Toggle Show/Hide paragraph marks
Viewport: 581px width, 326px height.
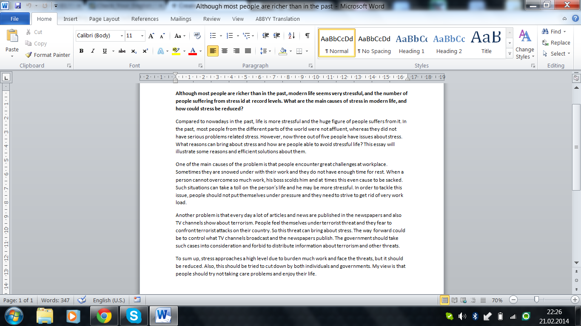[x=307, y=36]
